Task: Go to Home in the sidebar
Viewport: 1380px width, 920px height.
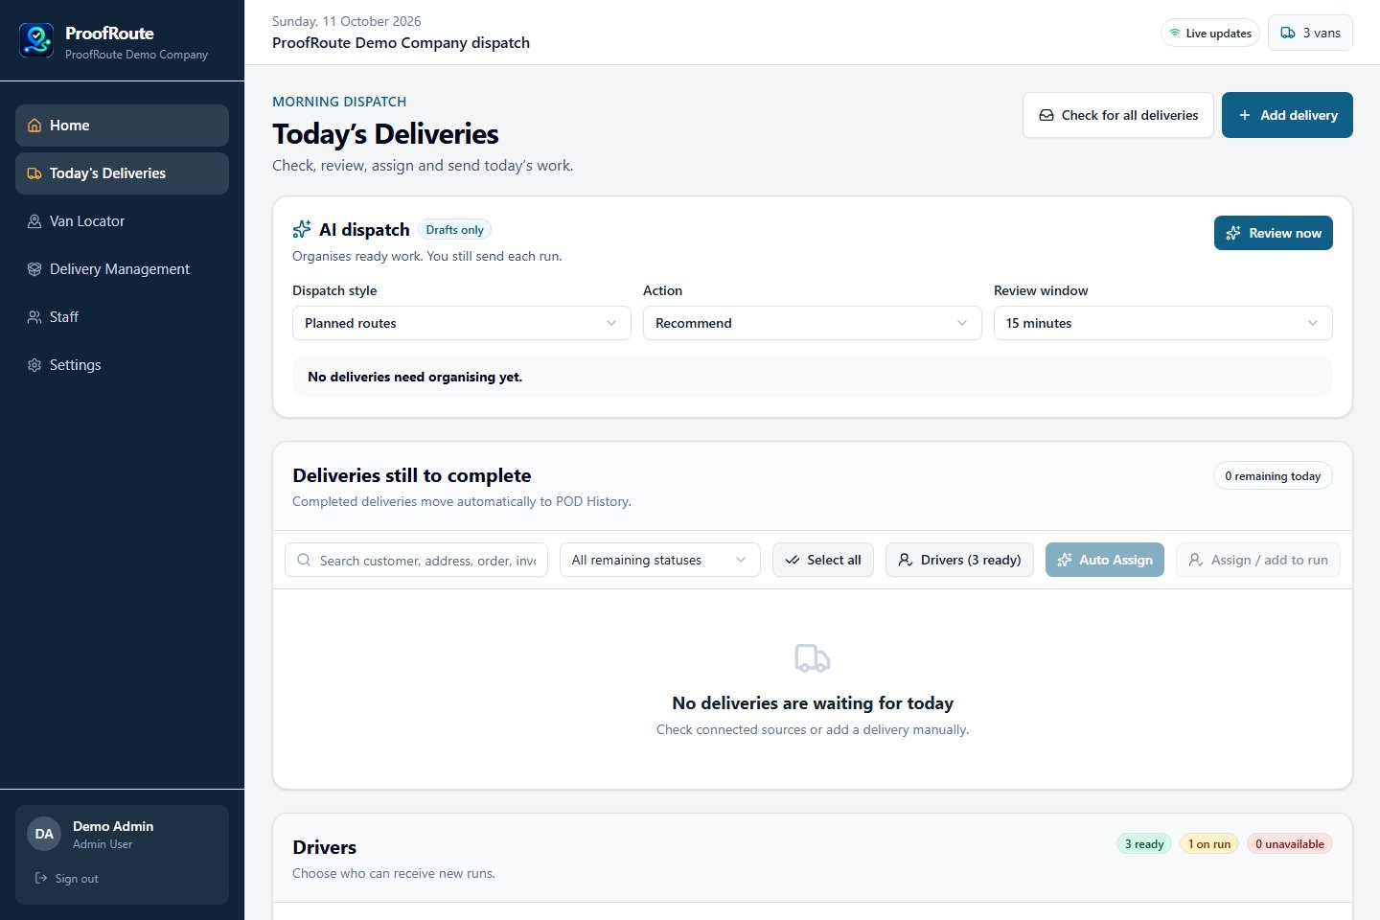Action: [122, 126]
